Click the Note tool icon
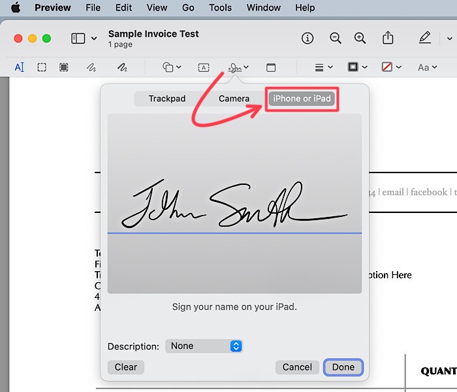This screenshot has height=392, width=457. tap(271, 68)
